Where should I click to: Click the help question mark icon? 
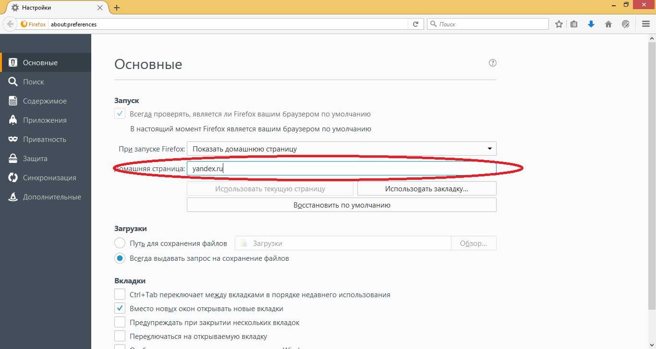(x=492, y=63)
